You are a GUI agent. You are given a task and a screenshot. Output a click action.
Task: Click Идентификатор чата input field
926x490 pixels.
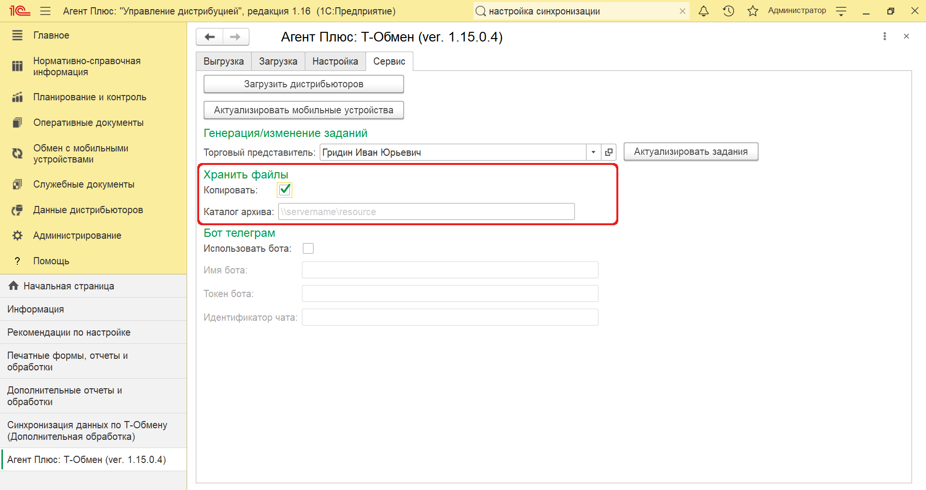pos(450,317)
